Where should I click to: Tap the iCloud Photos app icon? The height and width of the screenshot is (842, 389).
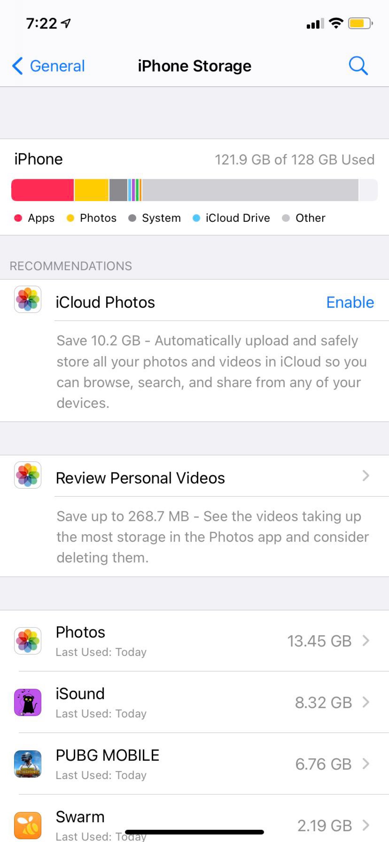(x=28, y=299)
